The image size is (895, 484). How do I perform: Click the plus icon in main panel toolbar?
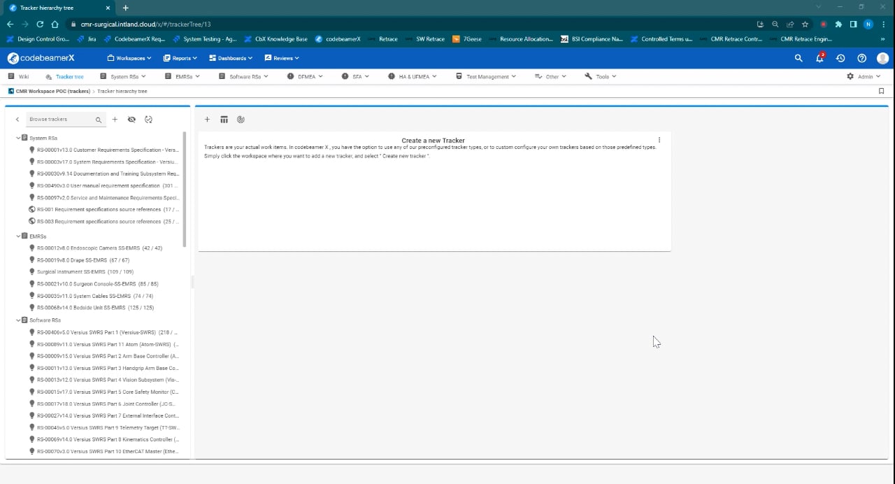click(x=207, y=120)
